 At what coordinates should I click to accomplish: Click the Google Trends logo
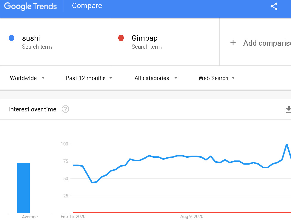pos(30,6)
